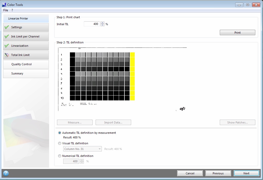Click the 'Step 1: Print chart' label
263x180 pixels.
pos(68,17)
